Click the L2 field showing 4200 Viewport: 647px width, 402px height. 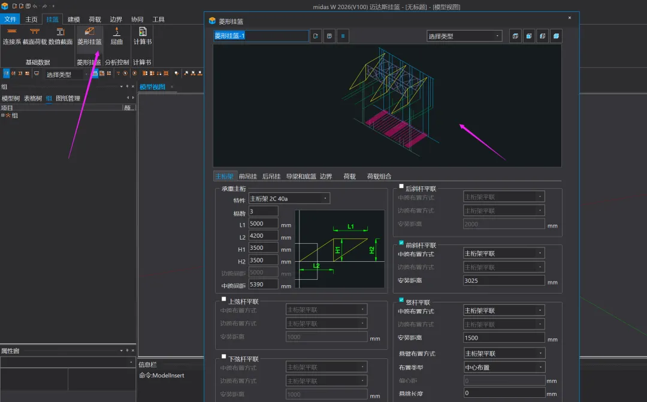click(x=263, y=235)
